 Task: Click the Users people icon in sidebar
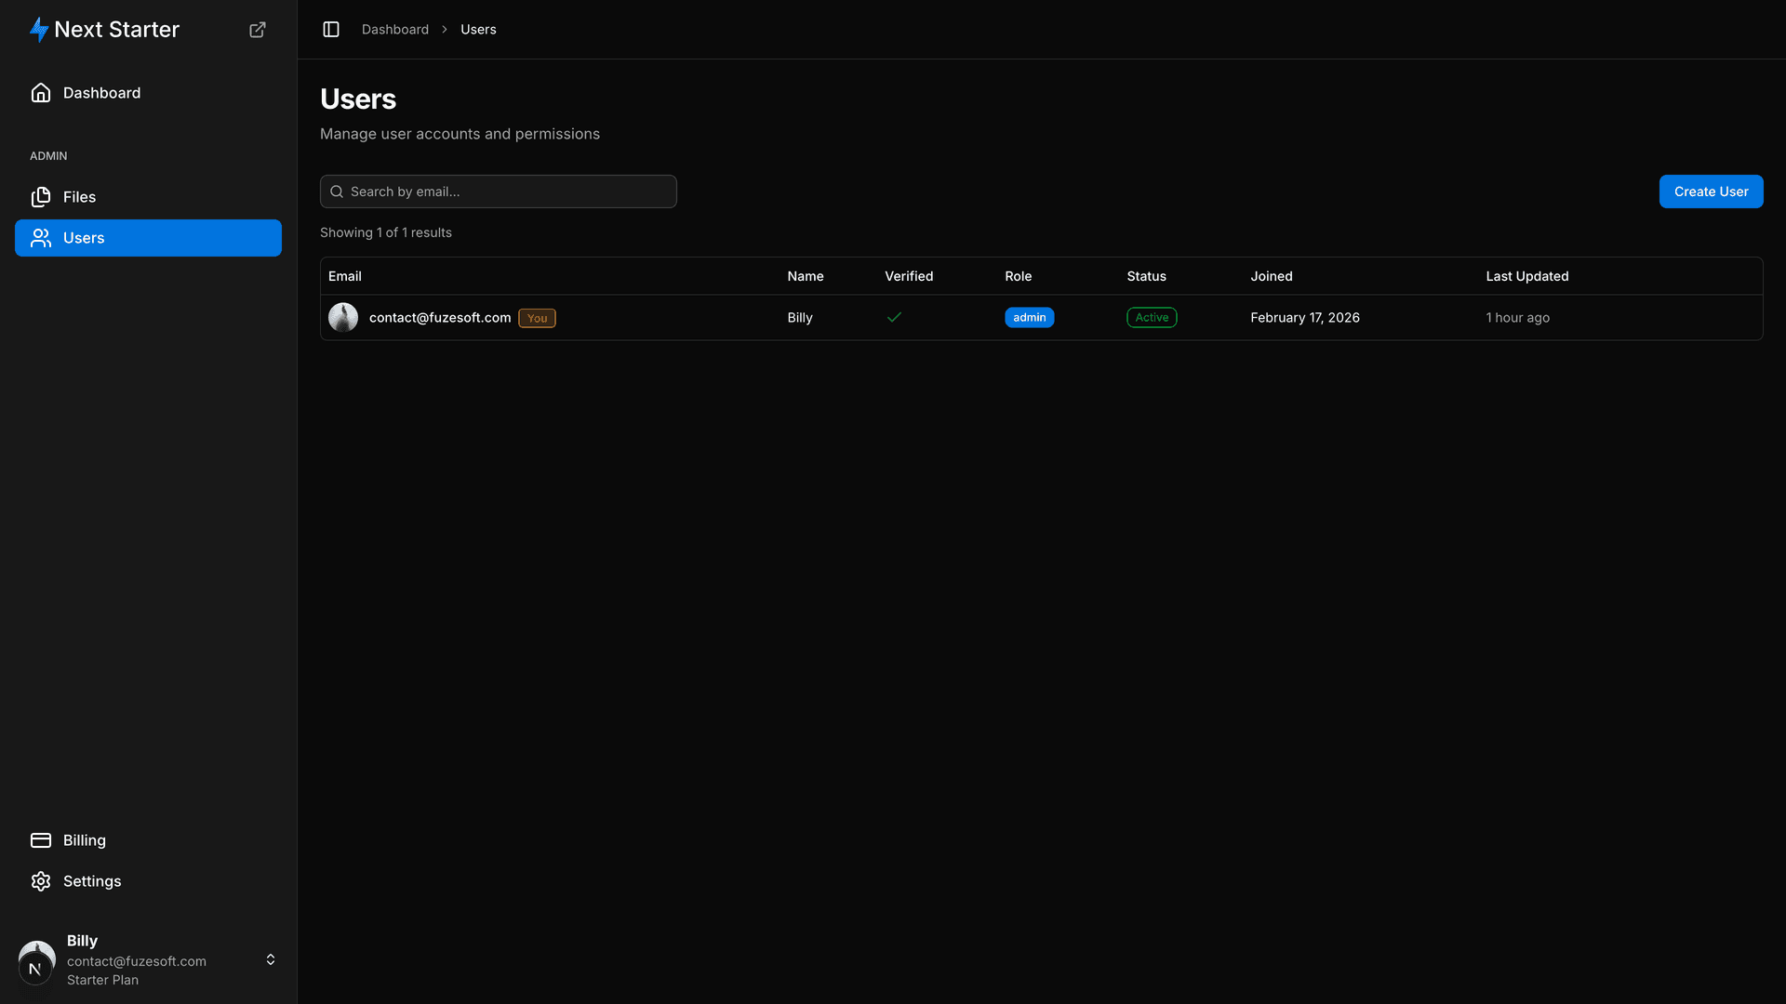pos(41,238)
